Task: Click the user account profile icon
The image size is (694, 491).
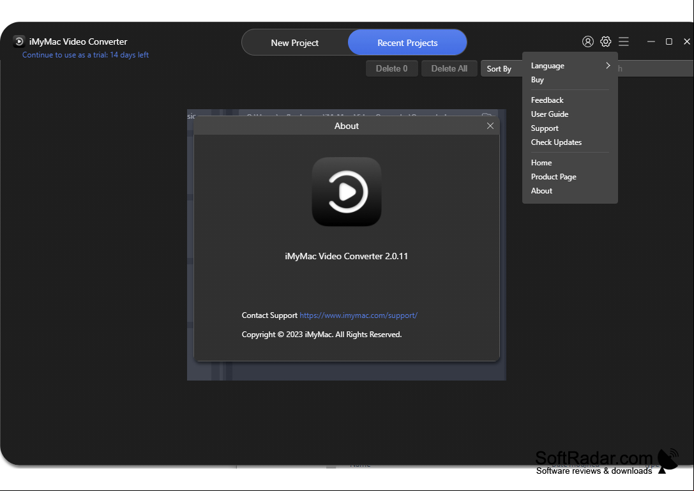Action: tap(587, 42)
